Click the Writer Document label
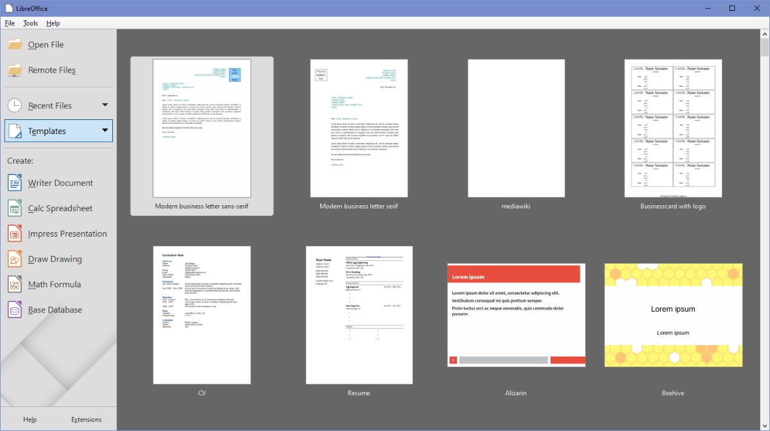Screen dimensions: 770x431 pos(60,183)
